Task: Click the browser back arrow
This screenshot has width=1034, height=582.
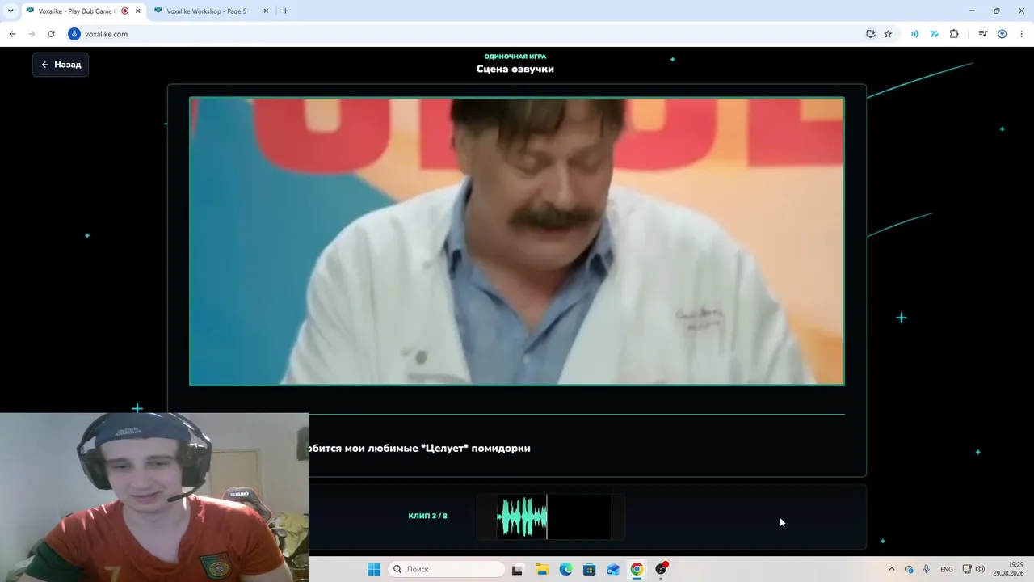Action: point(12,34)
